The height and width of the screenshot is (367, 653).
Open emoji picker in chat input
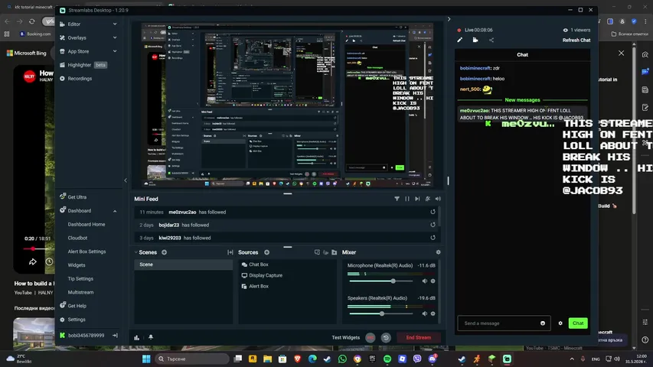[543, 323]
